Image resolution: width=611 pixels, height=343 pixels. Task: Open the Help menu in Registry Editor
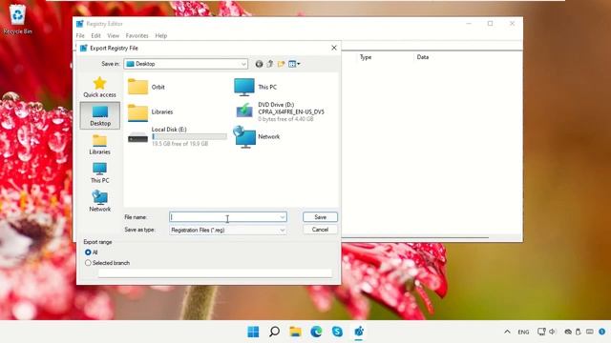(161, 36)
